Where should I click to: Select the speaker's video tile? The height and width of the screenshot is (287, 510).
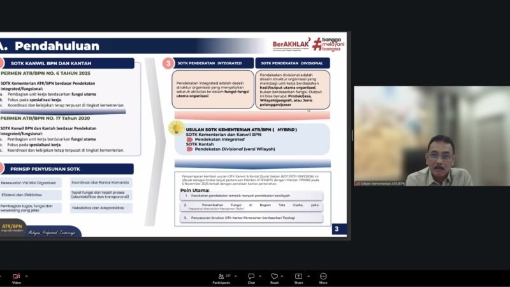tap(432, 136)
